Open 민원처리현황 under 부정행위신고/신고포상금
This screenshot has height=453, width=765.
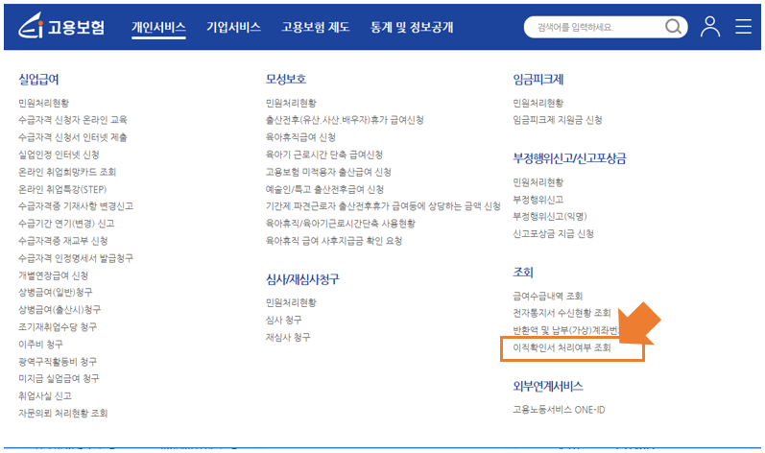(x=538, y=182)
